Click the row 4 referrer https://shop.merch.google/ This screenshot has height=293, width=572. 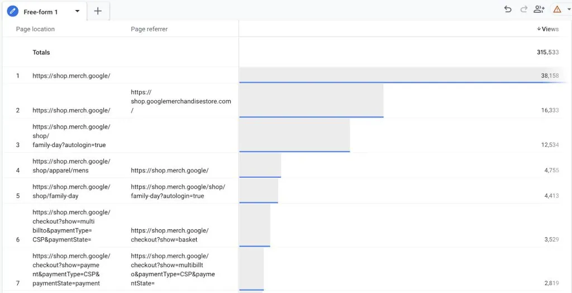[x=170, y=171]
